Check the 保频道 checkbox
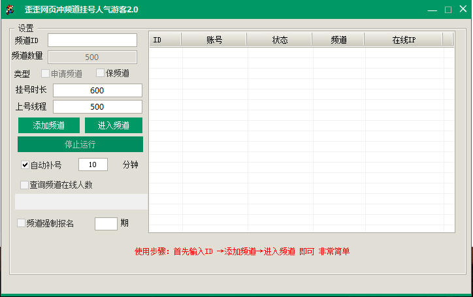The height and width of the screenshot is (297, 473). pos(100,73)
